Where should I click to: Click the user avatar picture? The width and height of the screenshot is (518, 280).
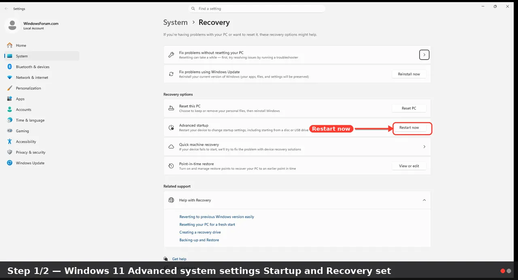click(12, 25)
